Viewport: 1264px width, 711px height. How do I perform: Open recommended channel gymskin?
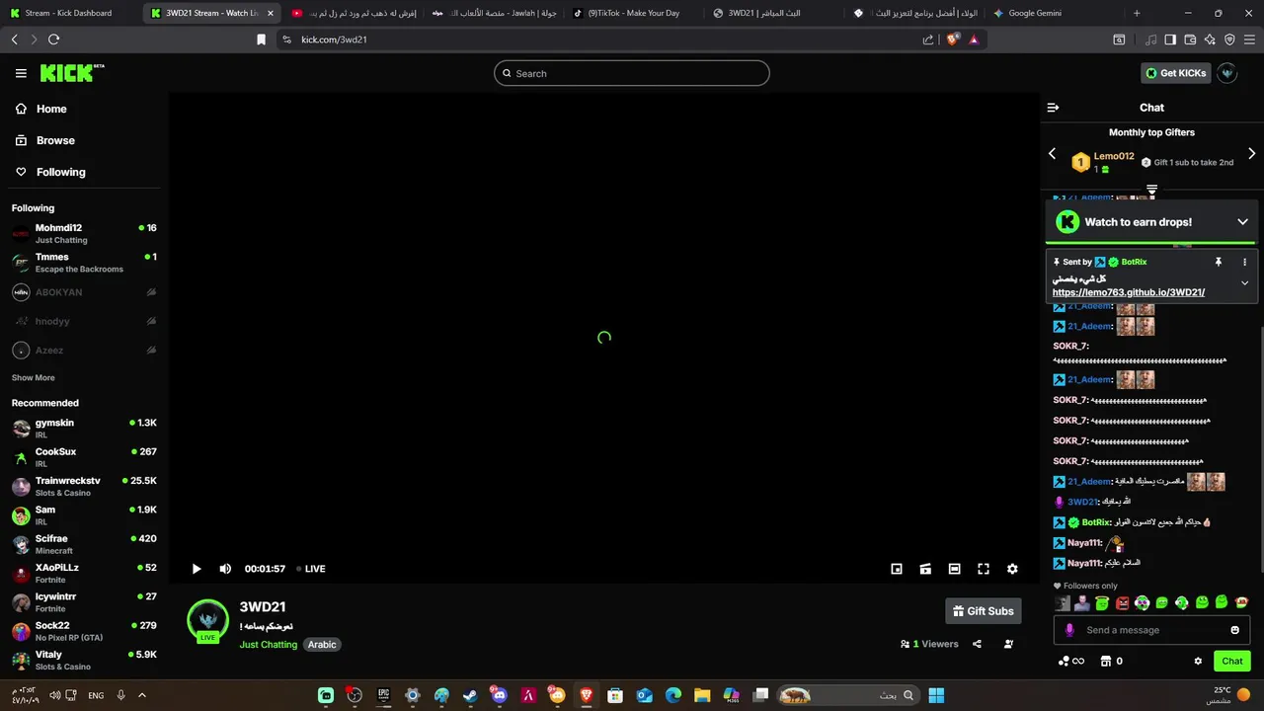84,429
